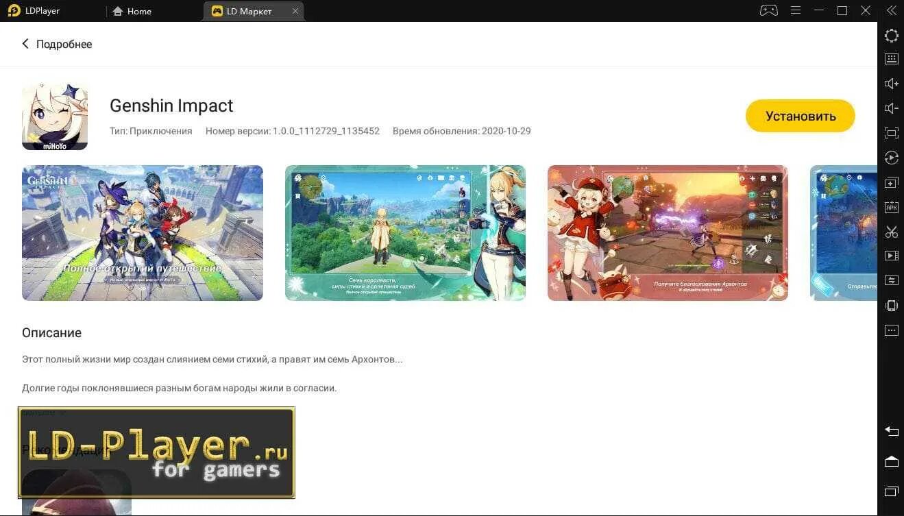Image resolution: width=904 pixels, height=516 pixels.
Task: Tap the Android Back button in the sidebar
Action: (x=891, y=431)
